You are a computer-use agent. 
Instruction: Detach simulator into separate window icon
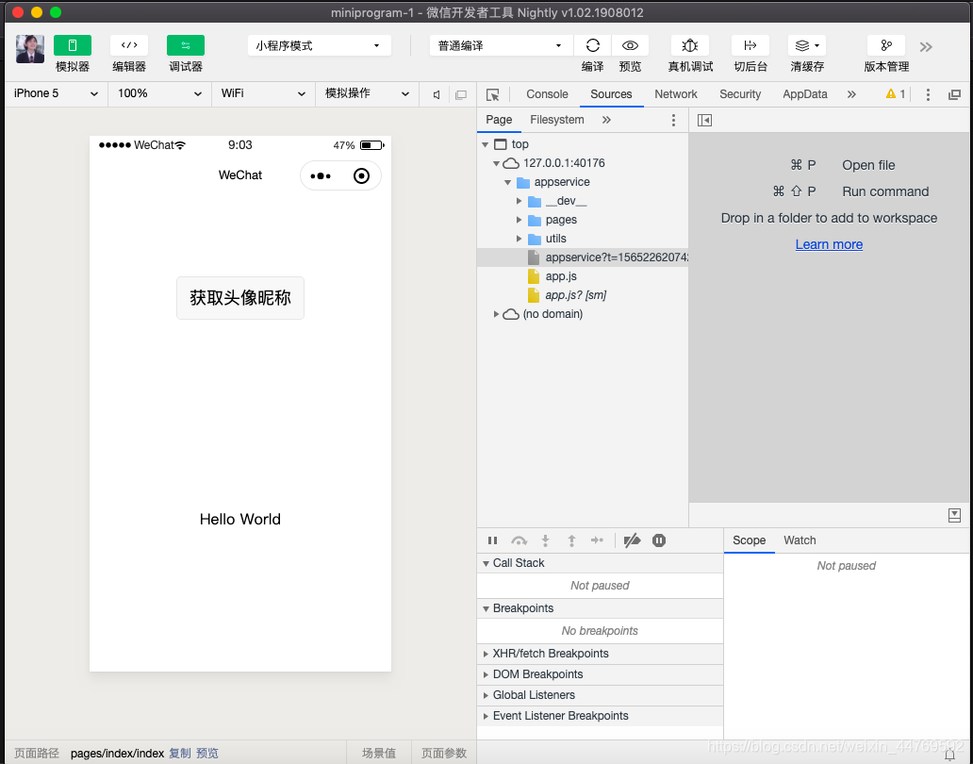(460, 94)
